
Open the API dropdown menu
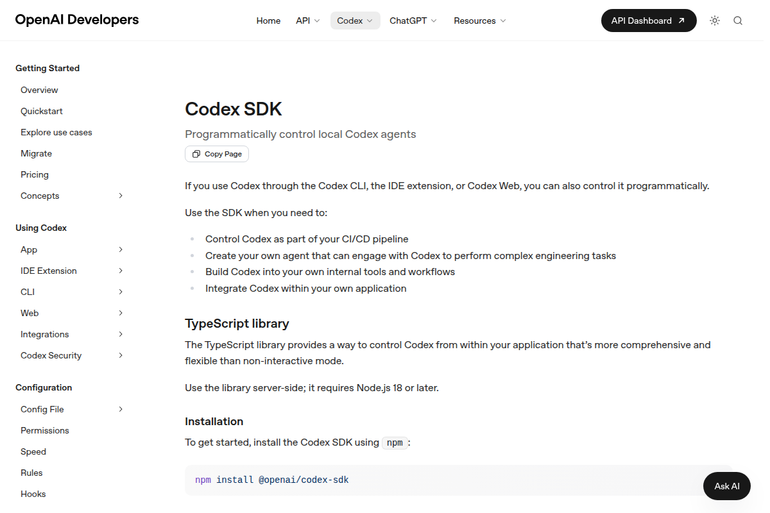point(308,21)
